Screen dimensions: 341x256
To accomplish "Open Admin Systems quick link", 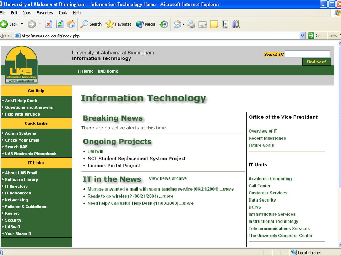I will click(21, 133).
